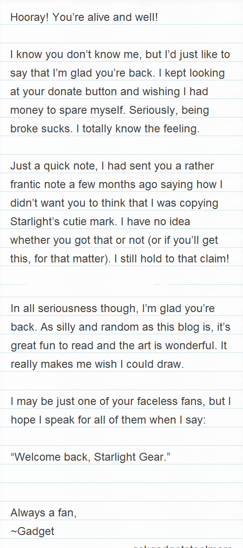Image resolution: width=243 pixels, height=548 pixels.
Task: Click the line starting 'I know you don't know me'
Action: pos(120,55)
